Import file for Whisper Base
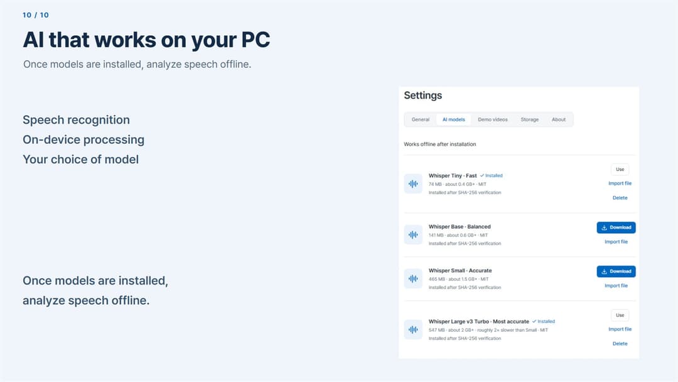The image size is (678, 382). click(616, 242)
